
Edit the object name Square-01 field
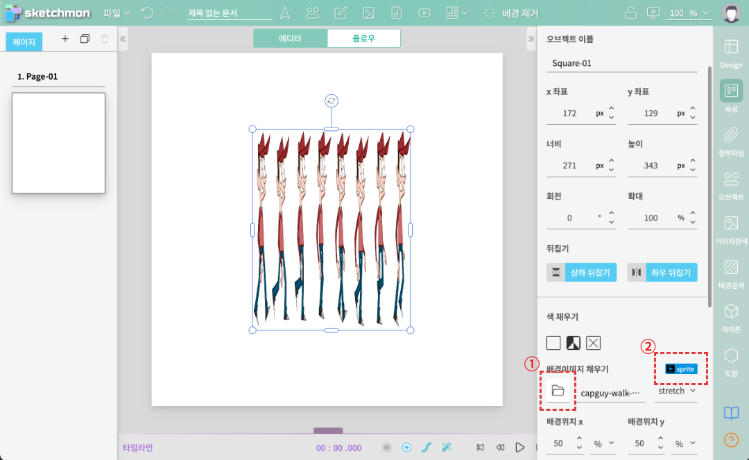[621, 63]
